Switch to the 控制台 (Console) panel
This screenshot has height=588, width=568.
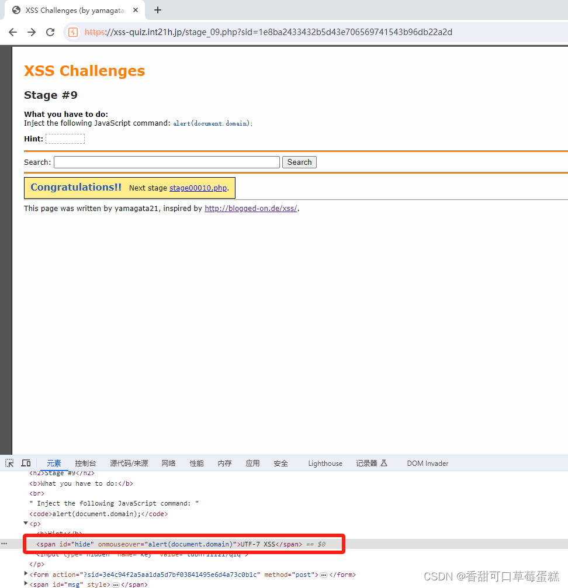tap(85, 463)
